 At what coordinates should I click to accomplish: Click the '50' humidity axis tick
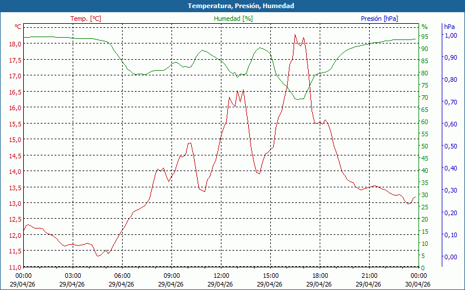[x=425, y=146]
